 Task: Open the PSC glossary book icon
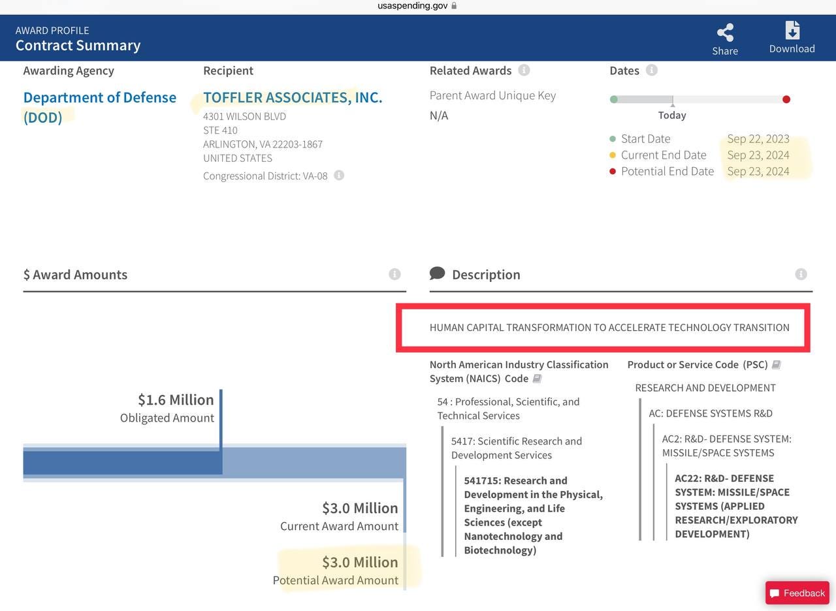tap(777, 364)
